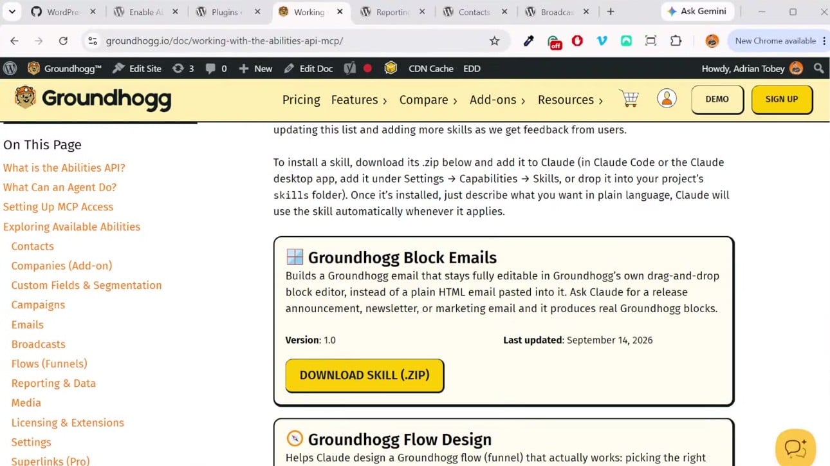Expand the Resources menu
Viewport: 830px width, 466px height.
pyautogui.click(x=570, y=100)
